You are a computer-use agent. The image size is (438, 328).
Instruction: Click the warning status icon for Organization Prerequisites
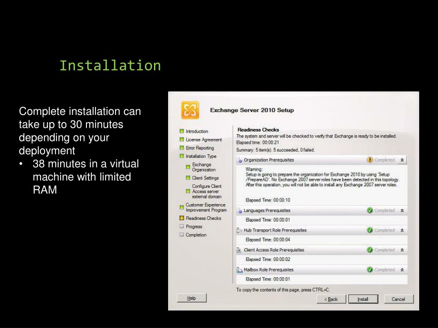[370, 160]
